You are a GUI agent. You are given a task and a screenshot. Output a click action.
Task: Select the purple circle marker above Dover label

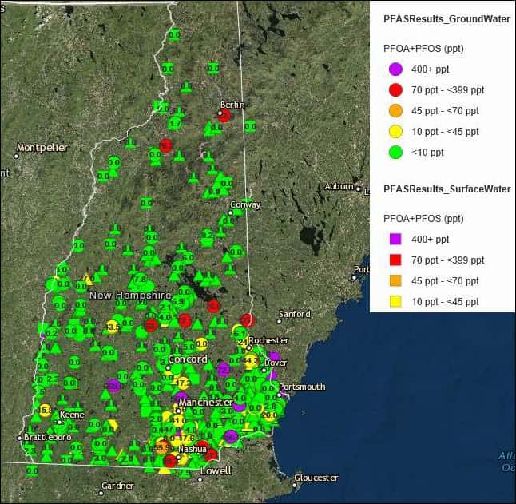coord(274,356)
